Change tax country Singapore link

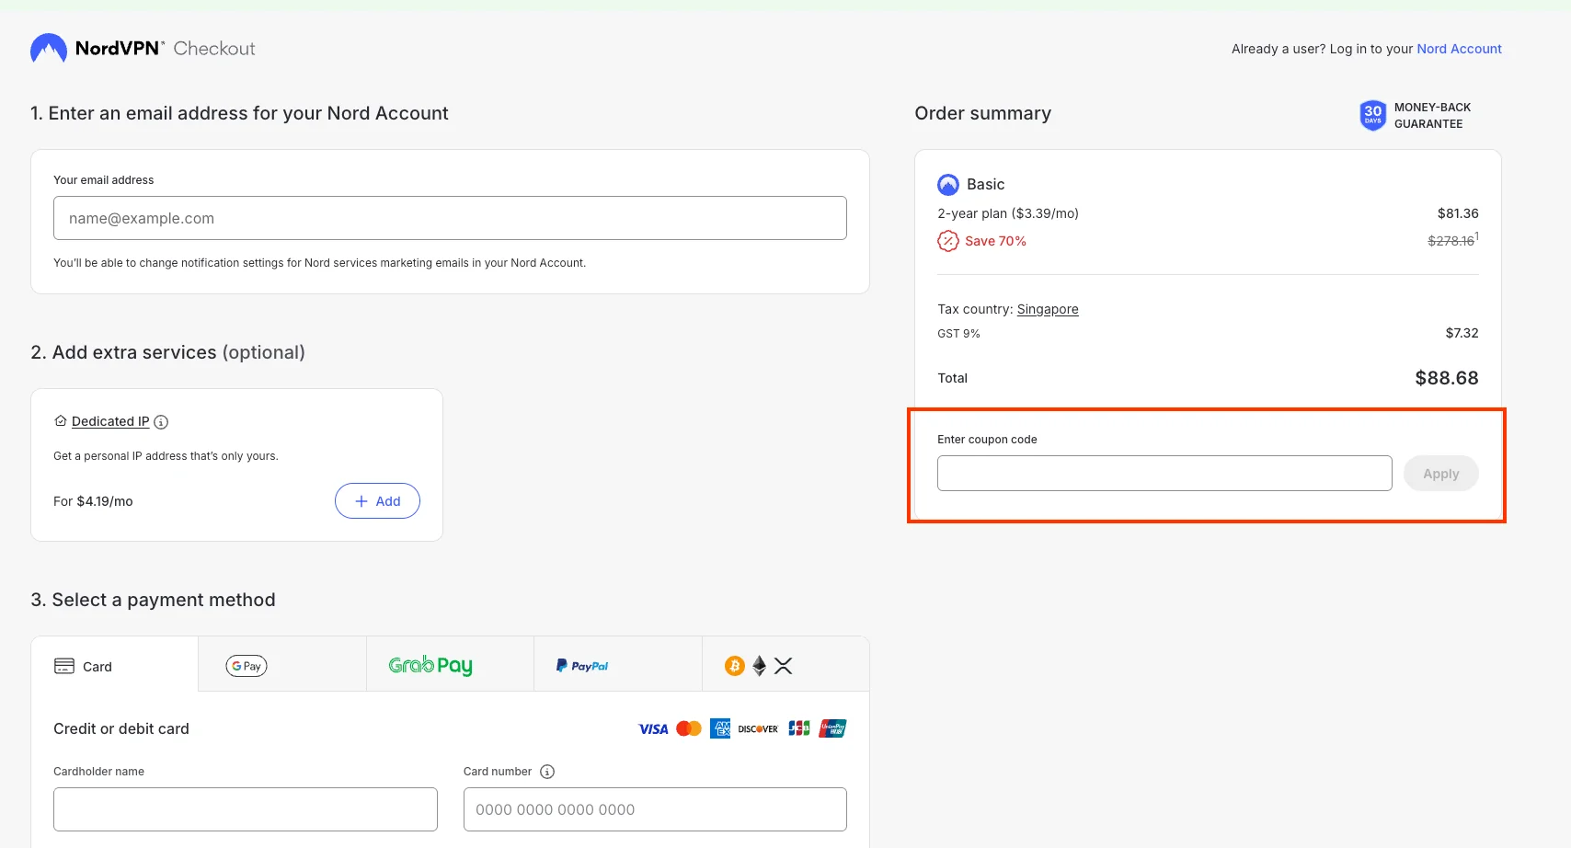pos(1048,309)
